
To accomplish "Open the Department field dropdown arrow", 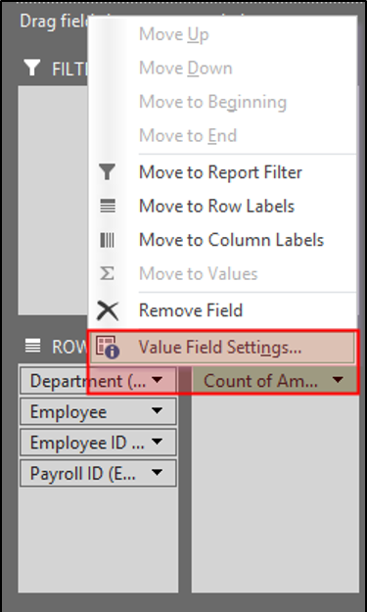I will [157, 380].
